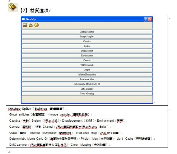Click the load options folder icon
Viewport: 177px width, 154px height.
pyautogui.click(x=31, y=25)
